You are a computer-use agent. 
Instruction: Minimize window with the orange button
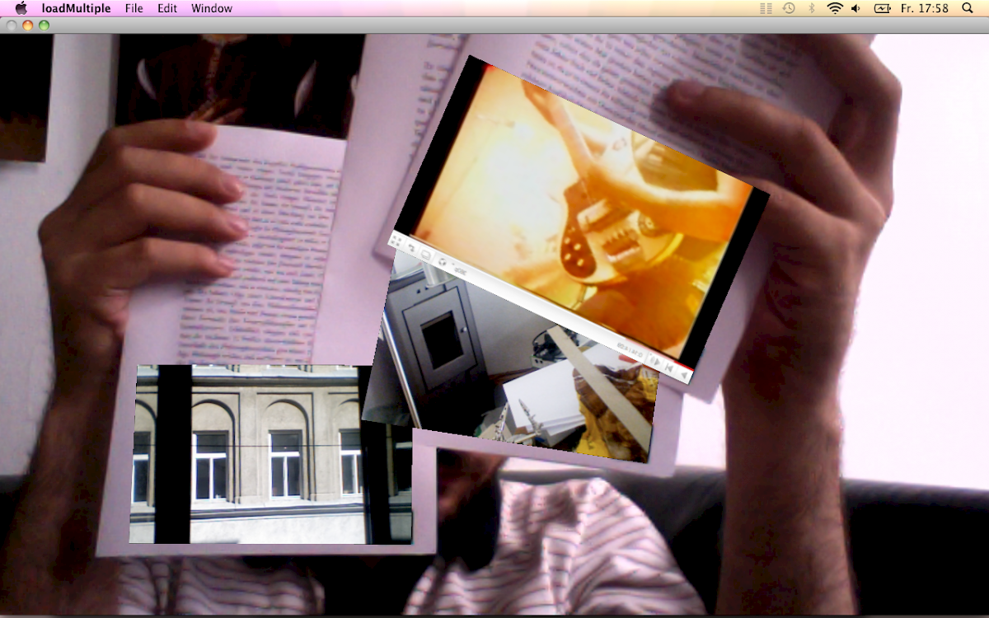point(27,26)
